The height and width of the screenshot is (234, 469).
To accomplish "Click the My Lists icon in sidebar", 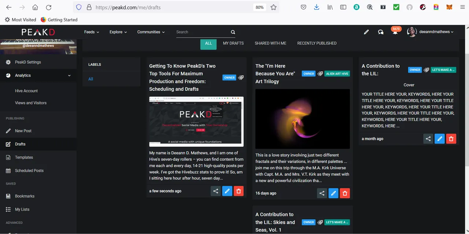I will (x=8, y=209).
